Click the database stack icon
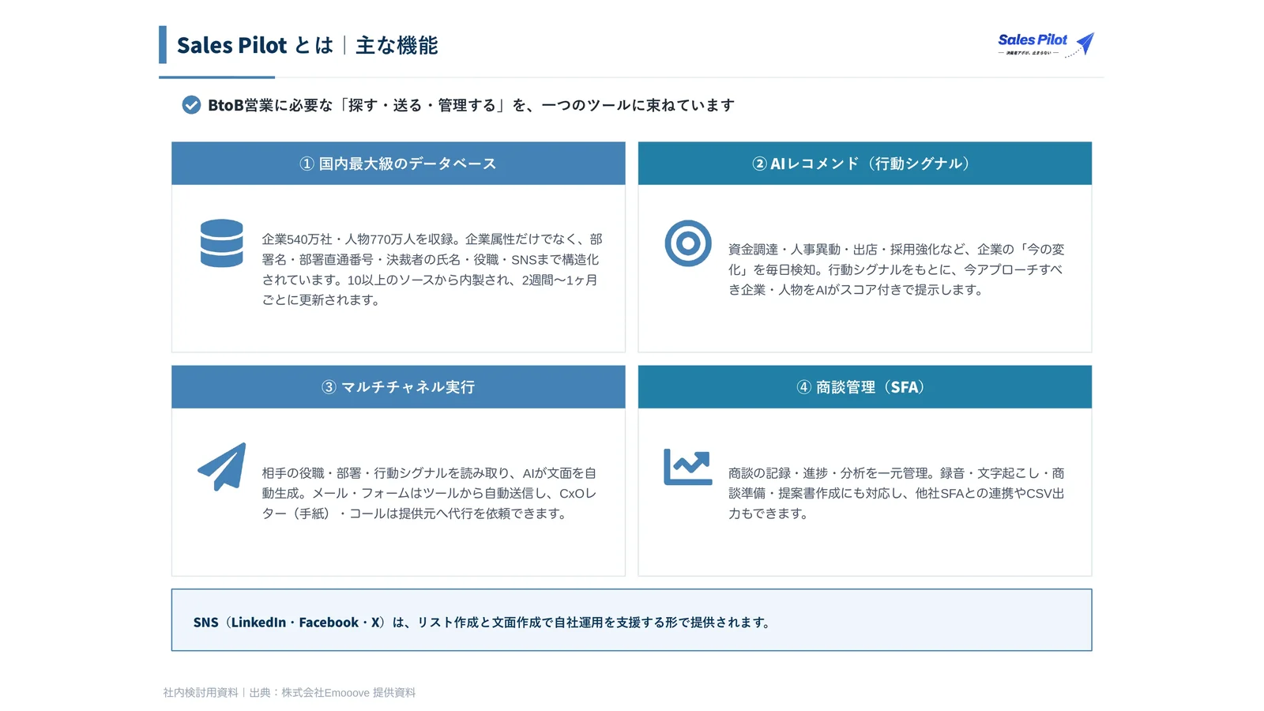 [221, 243]
